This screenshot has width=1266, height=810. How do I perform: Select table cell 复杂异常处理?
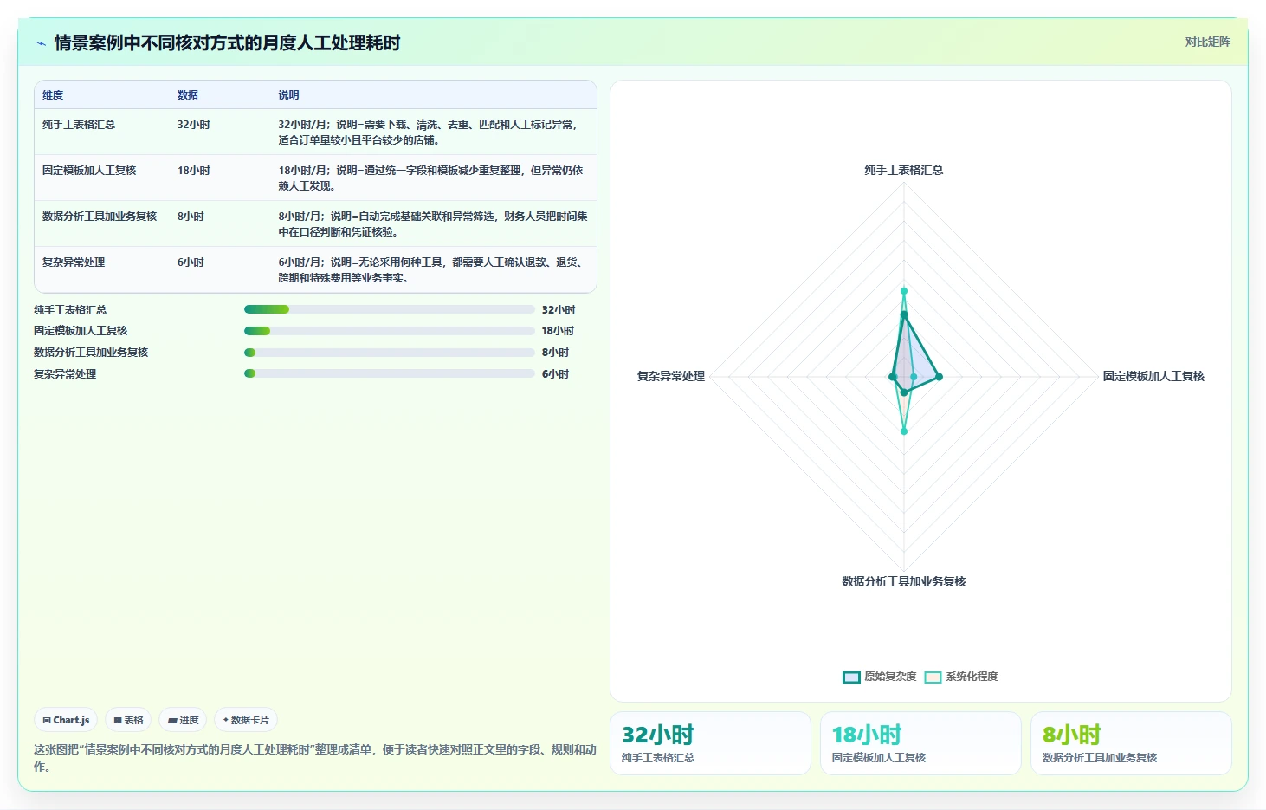74,262
